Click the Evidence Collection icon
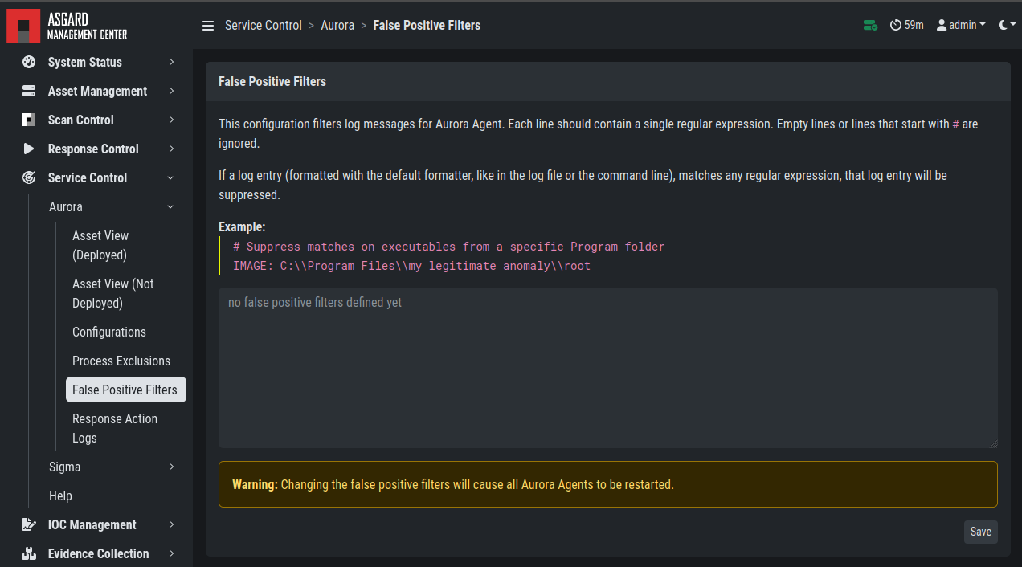1022x567 pixels. coord(29,553)
